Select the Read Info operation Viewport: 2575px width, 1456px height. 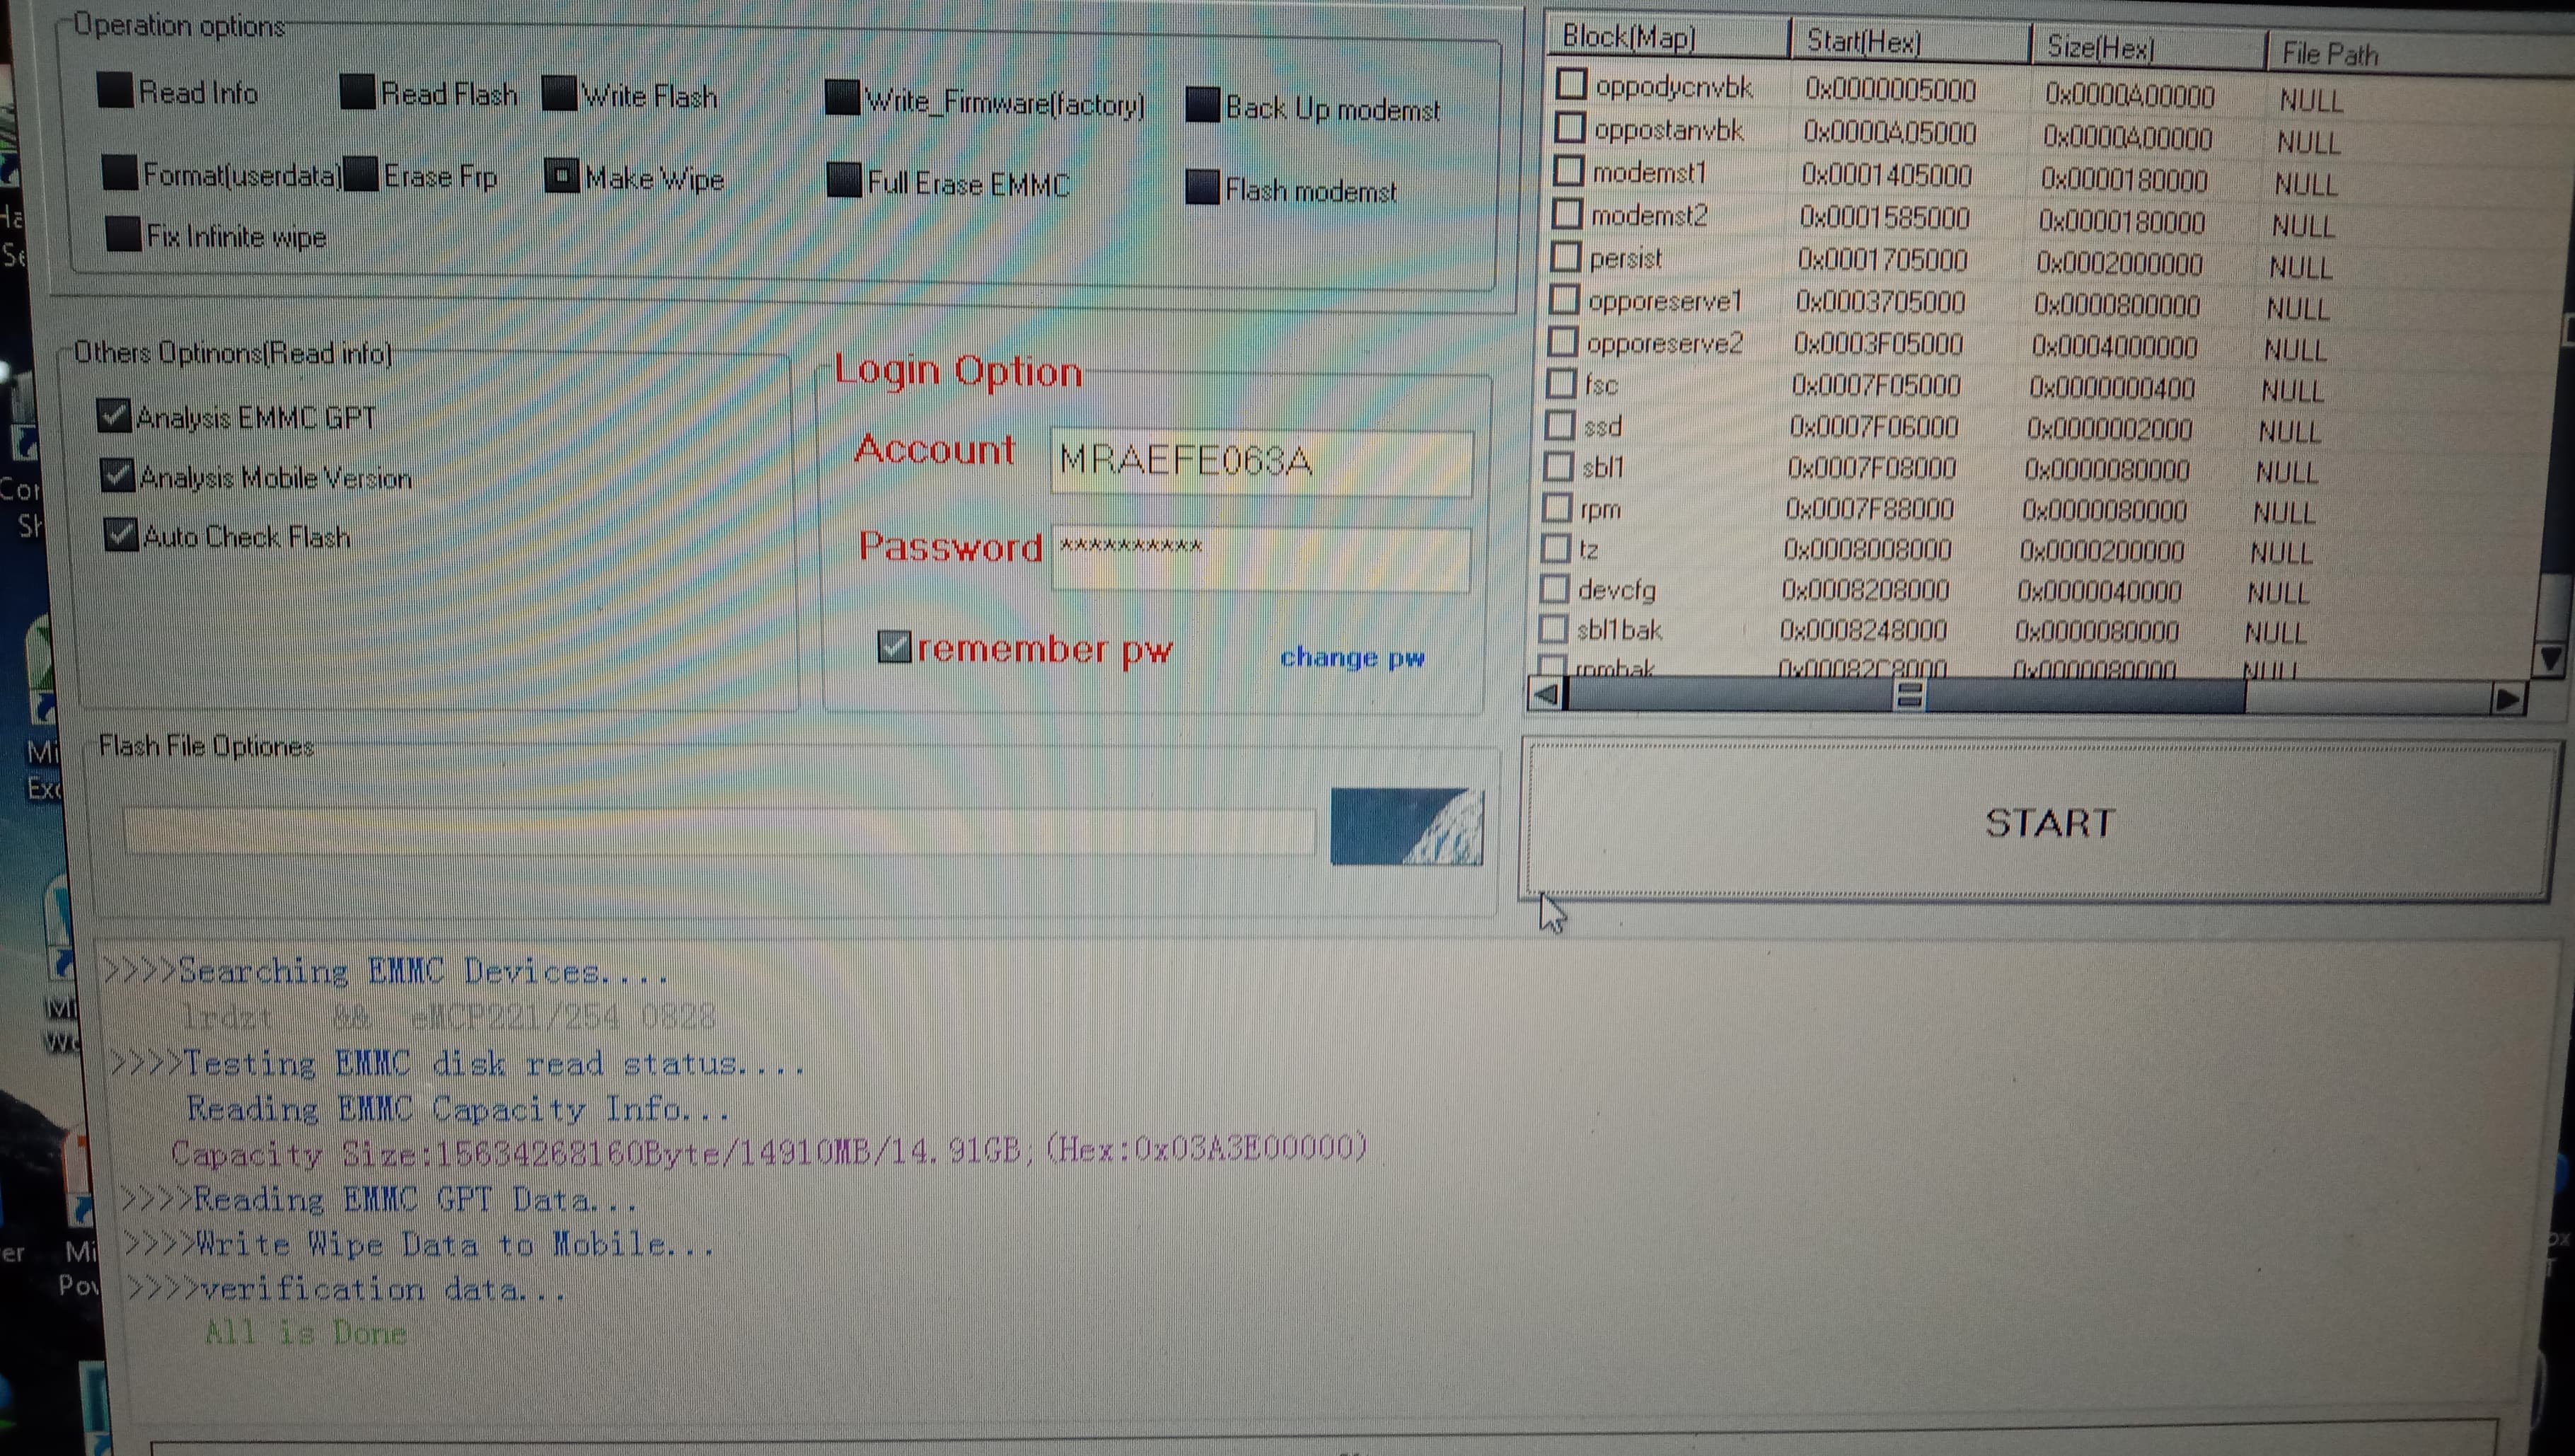coord(116,90)
